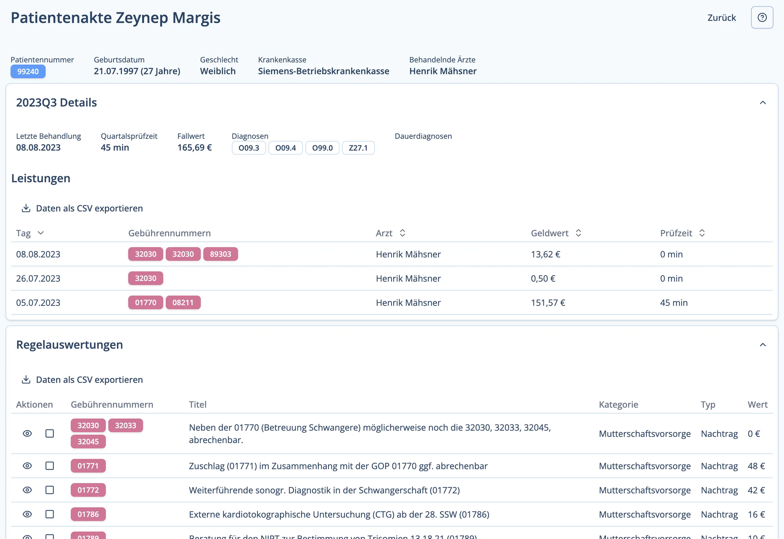
Task: Sort by Arzt column arrows icon
Action: point(402,233)
